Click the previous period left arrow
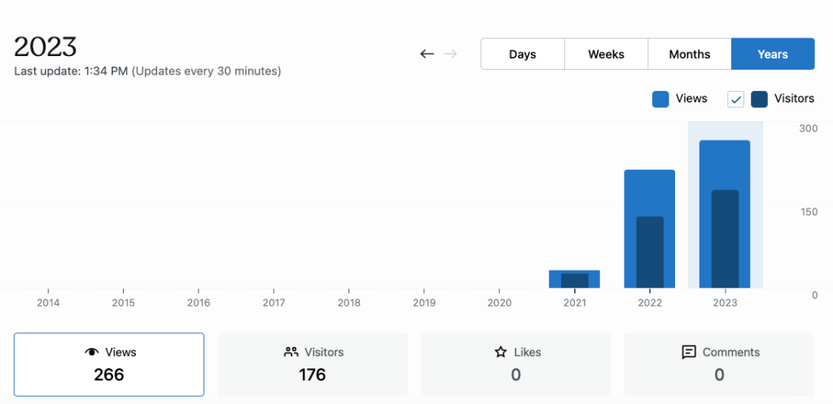833x404 pixels. pyautogui.click(x=427, y=54)
